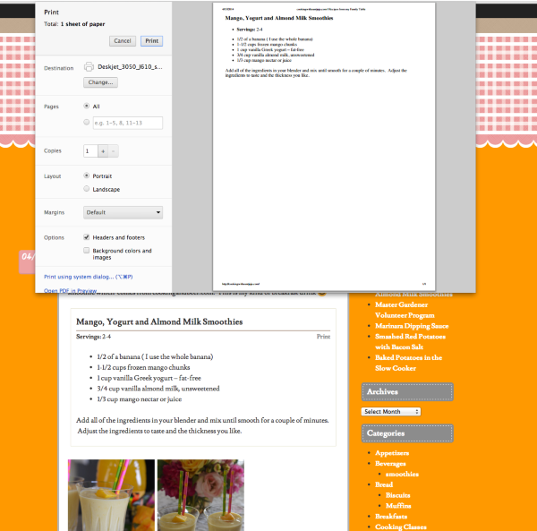Image resolution: width=537 pixels, height=531 pixels.
Task: Click the recipe card Print link
Action: pos(323,337)
